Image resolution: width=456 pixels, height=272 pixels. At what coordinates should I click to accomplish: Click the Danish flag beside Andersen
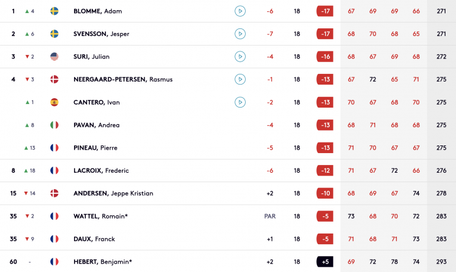[54, 193]
